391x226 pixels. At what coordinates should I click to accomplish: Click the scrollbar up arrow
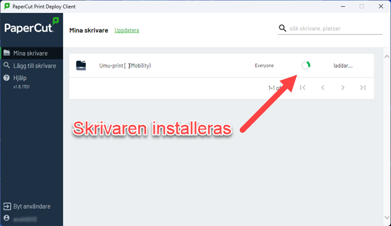pos(387,56)
